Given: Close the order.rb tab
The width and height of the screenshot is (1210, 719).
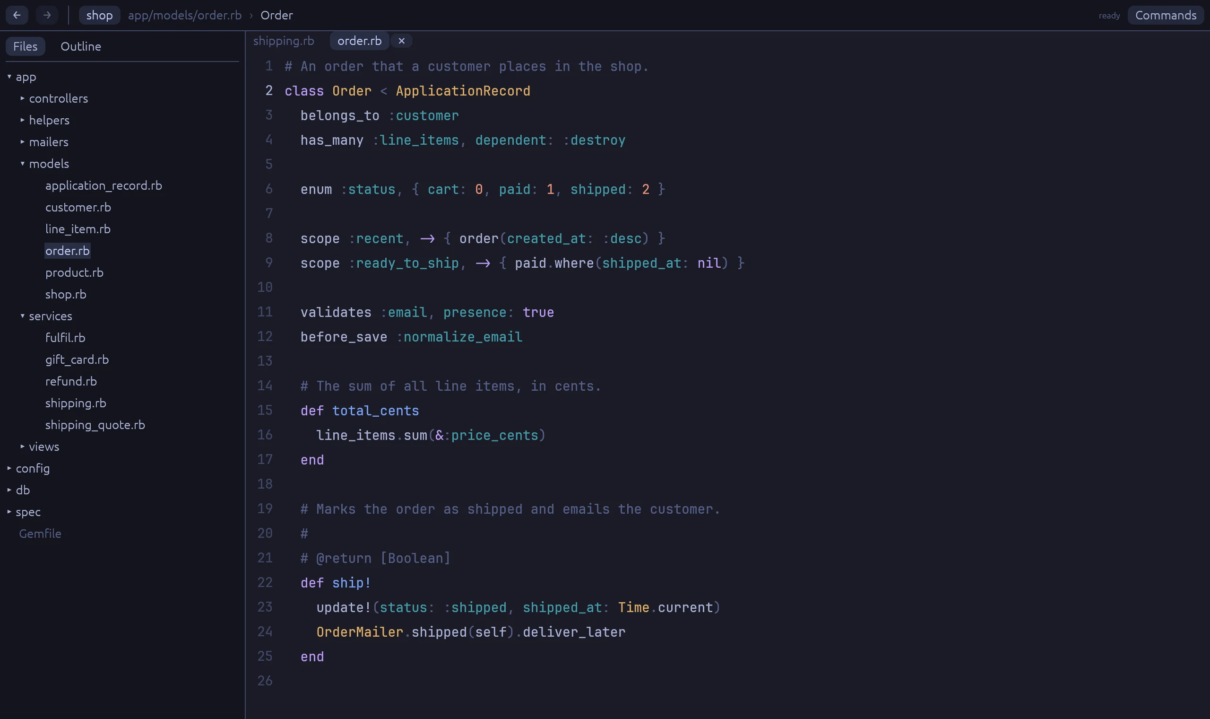Looking at the screenshot, I should (x=401, y=41).
